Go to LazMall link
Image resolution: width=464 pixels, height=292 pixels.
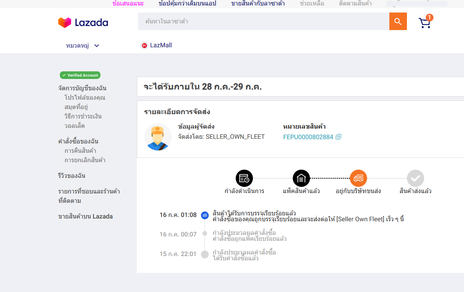point(161,45)
